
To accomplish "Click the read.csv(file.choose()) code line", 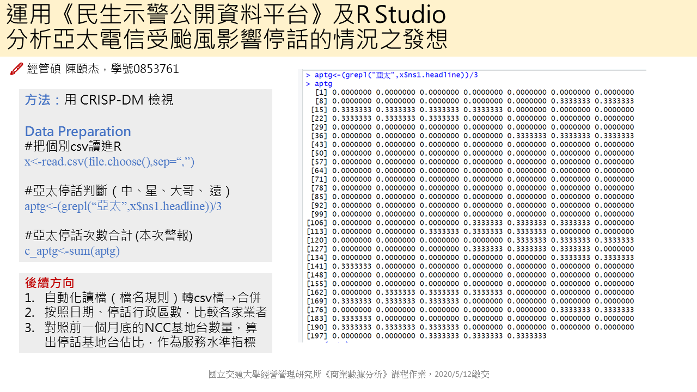I will [109, 162].
